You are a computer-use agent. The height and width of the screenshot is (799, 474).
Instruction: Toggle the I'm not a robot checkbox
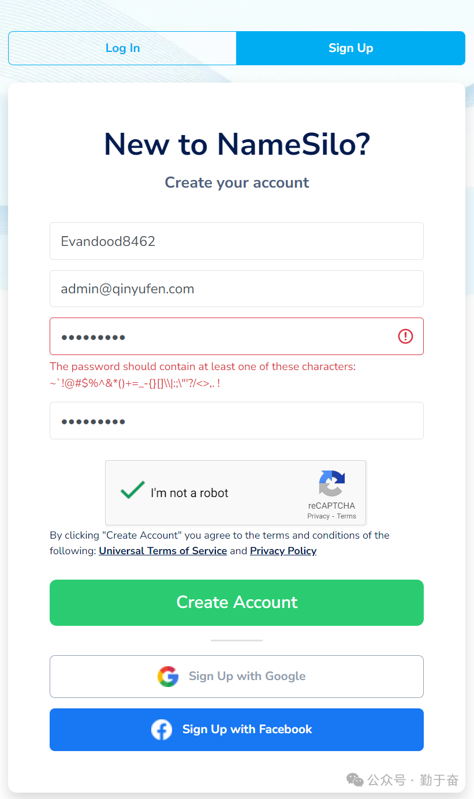pos(132,491)
